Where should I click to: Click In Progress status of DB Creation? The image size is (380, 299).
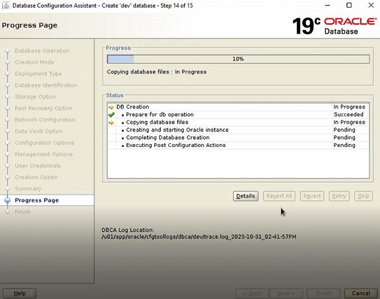(349, 107)
